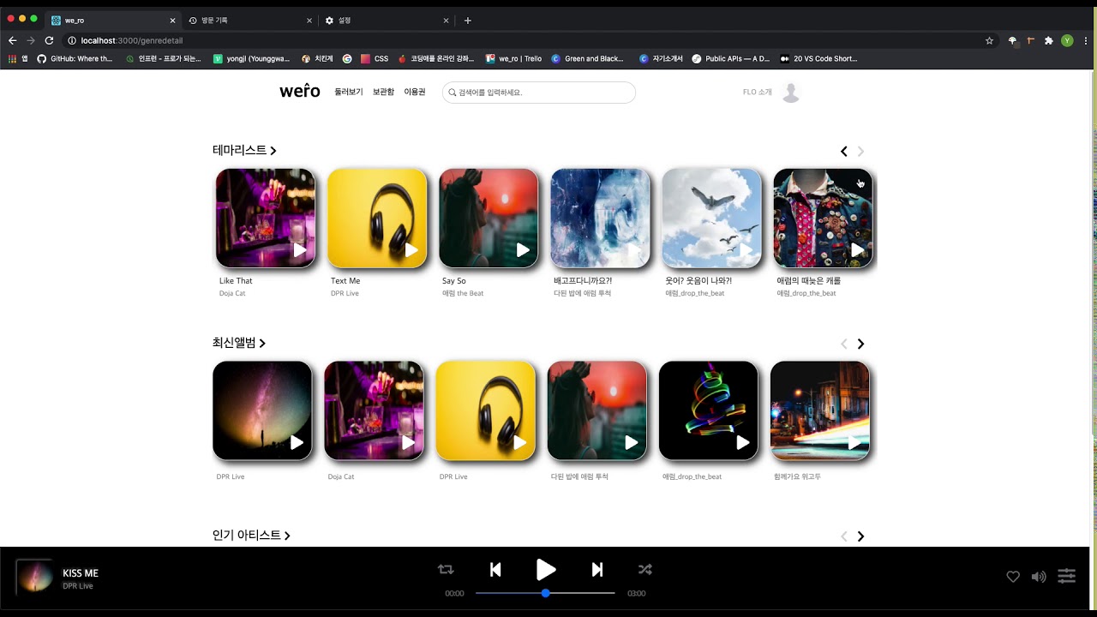
Task: Play the Text Me headphones album
Action: pyautogui.click(x=411, y=249)
